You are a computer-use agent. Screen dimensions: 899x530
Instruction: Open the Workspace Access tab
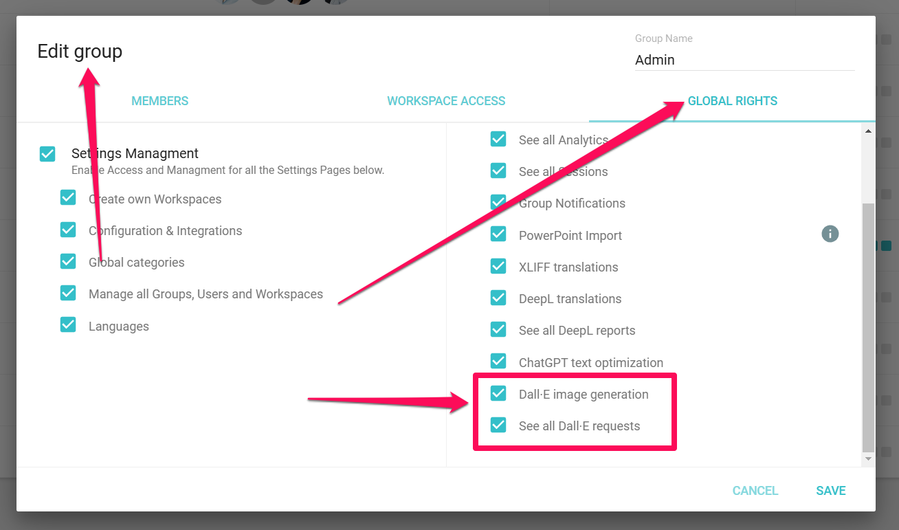coord(446,101)
